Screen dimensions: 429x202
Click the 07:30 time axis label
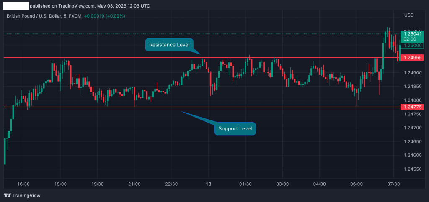(x=393, y=184)
